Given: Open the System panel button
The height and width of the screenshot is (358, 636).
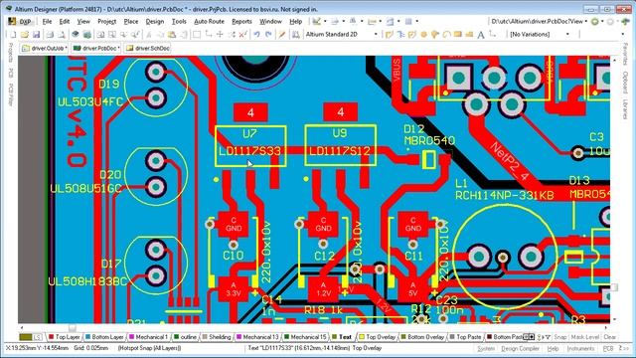Looking at the screenshot, I should [x=486, y=349].
